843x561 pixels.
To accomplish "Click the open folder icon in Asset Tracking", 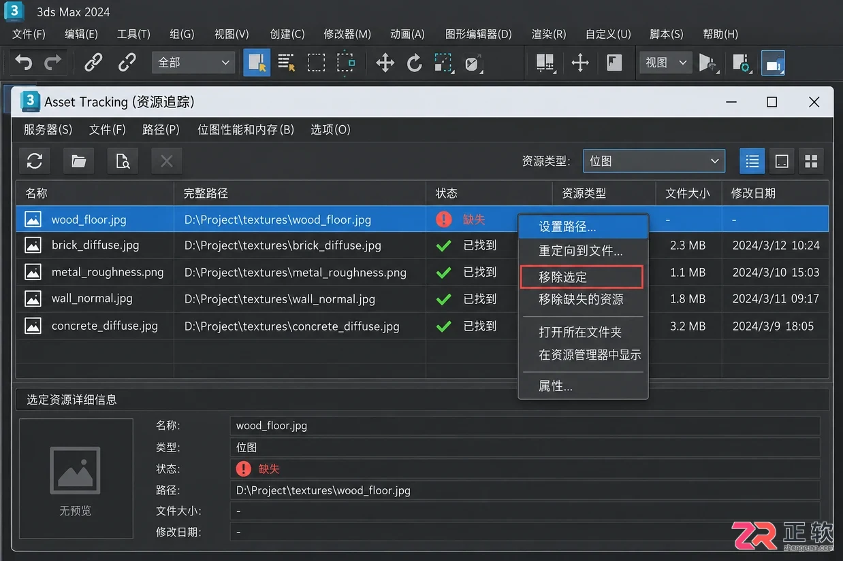I will tap(79, 161).
